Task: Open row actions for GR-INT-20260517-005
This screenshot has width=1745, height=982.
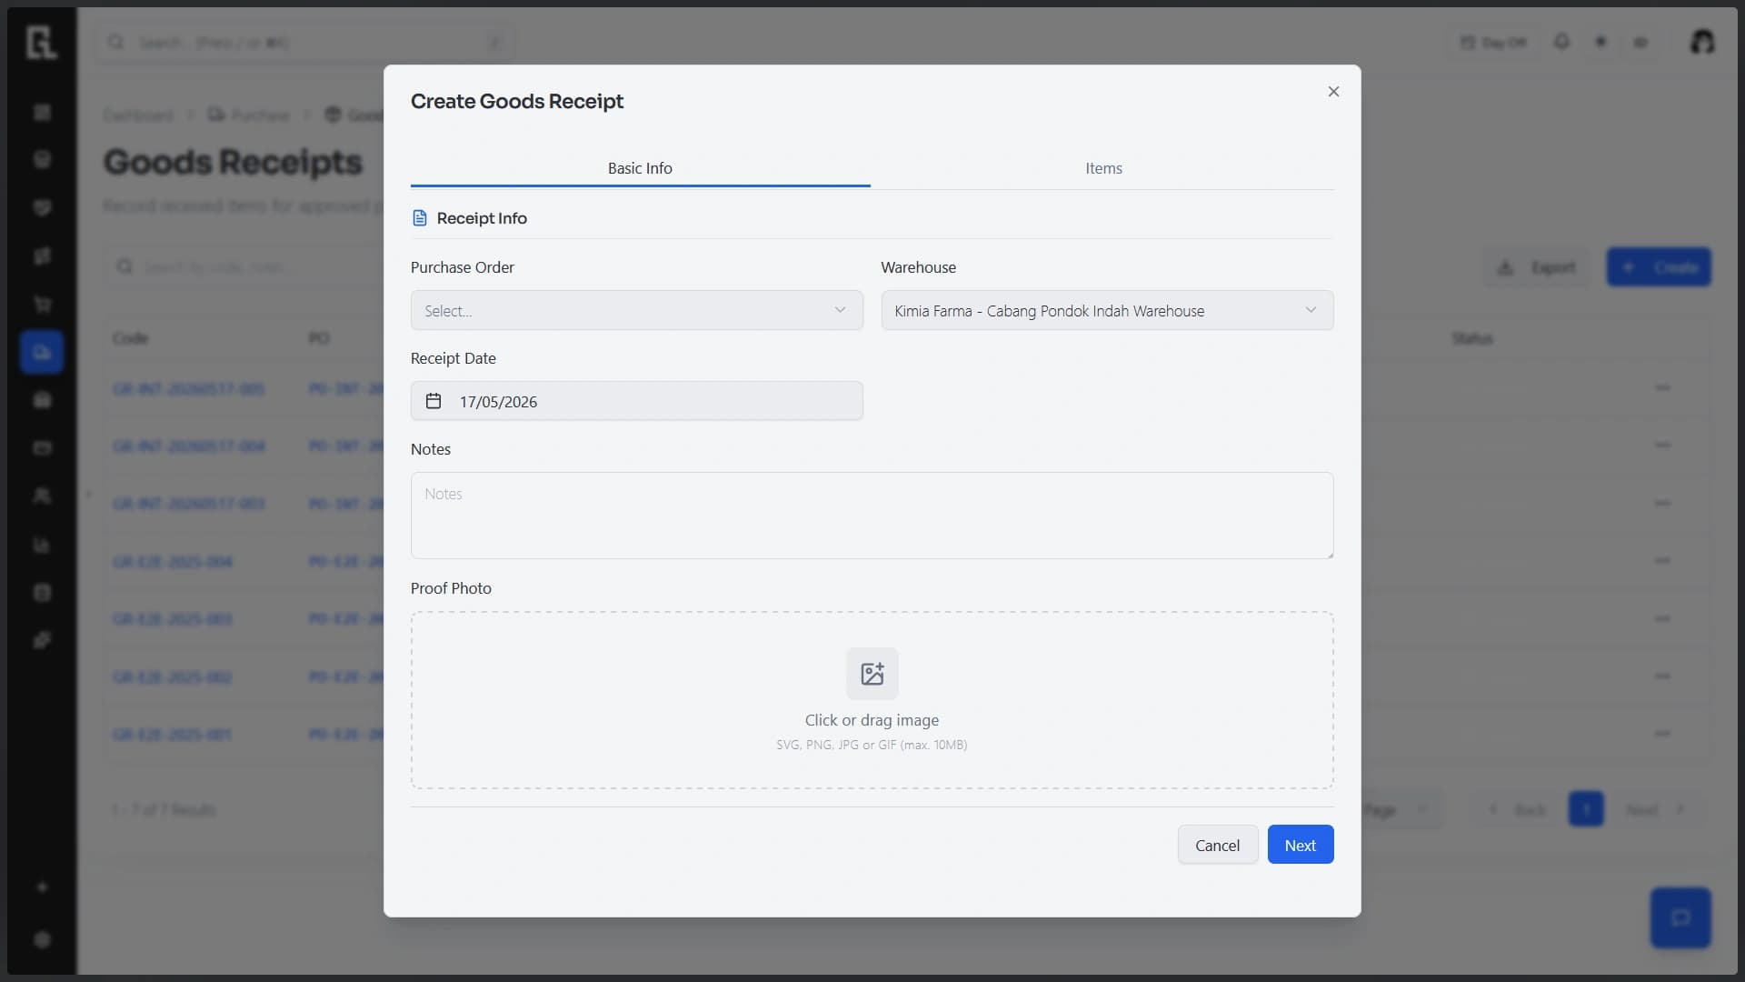Action: (x=1662, y=388)
